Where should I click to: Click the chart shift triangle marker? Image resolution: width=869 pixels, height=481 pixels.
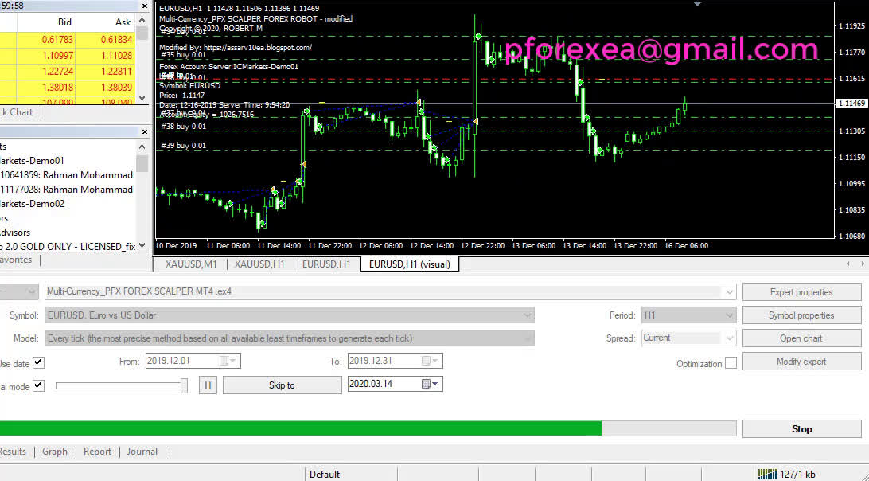pyautogui.click(x=698, y=4)
